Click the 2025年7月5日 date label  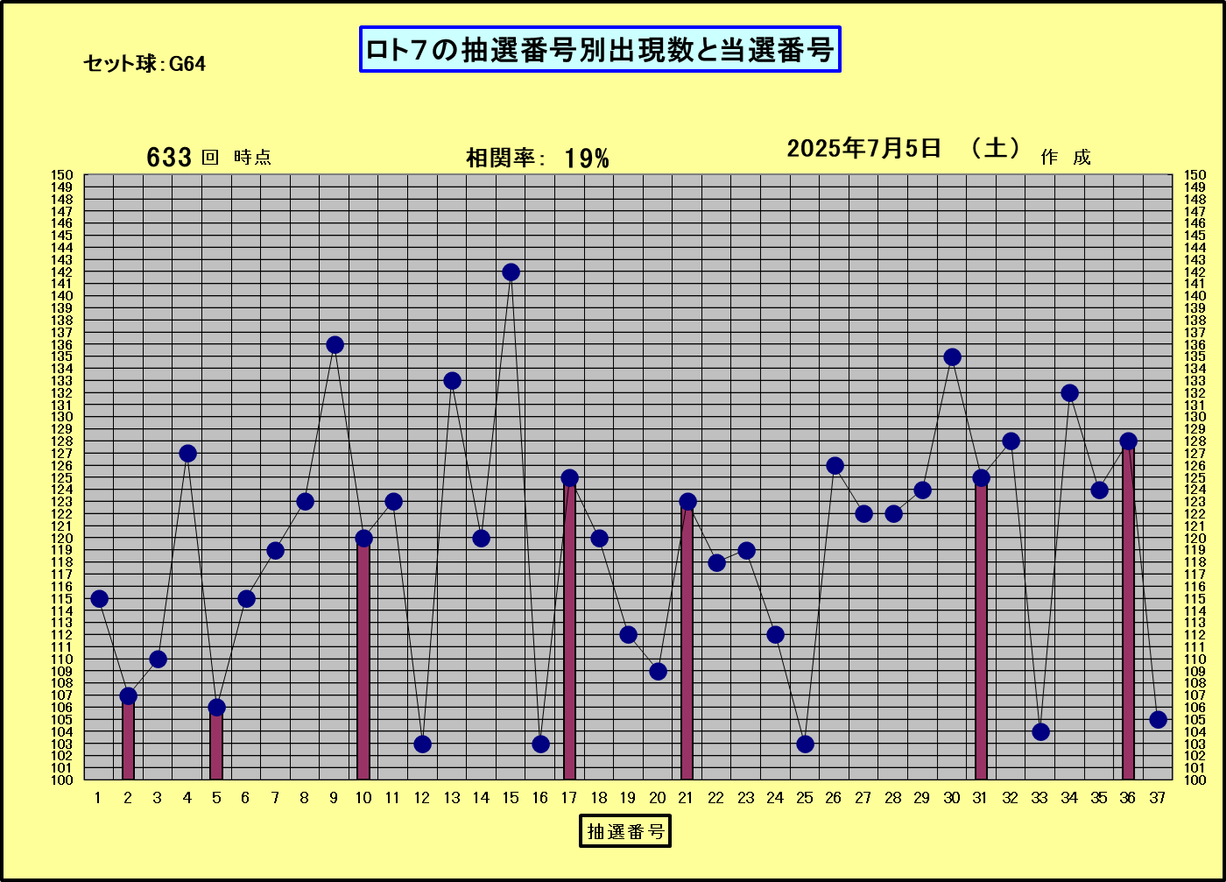(x=863, y=149)
